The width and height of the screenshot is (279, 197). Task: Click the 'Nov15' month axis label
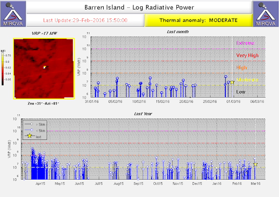178,183
